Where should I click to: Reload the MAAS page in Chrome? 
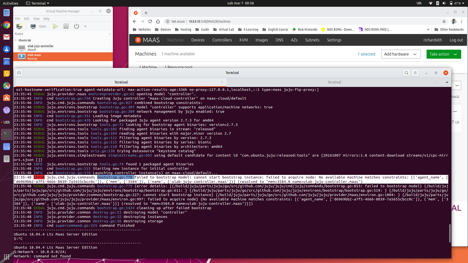pyautogui.click(x=150, y=21)
